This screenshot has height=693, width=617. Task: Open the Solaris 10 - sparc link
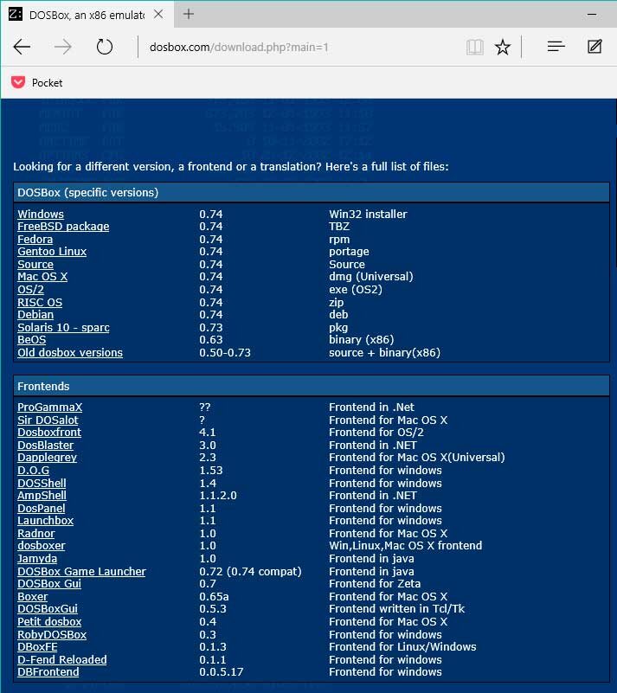[x=63, y=328]
